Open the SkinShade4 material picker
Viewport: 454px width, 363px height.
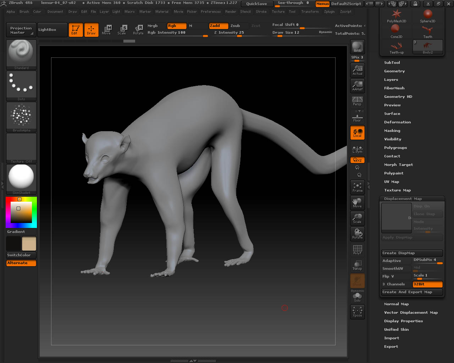pos(21,179)
